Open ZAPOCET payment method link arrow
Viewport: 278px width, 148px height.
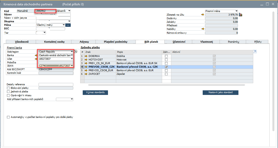pyautogui.click(x=86, y=74)
